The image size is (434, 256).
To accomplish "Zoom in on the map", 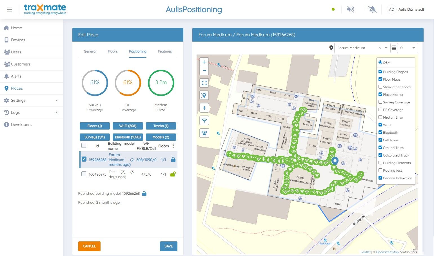I will coord(204,62).
